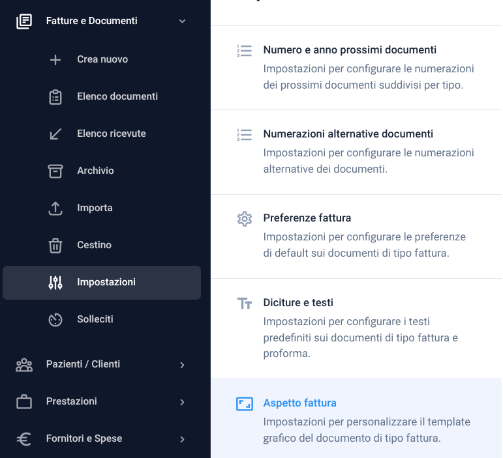Click the Fornitori e Spese euro icon
Viewport: 503px width, 458px height.
(x=23, y=439)
